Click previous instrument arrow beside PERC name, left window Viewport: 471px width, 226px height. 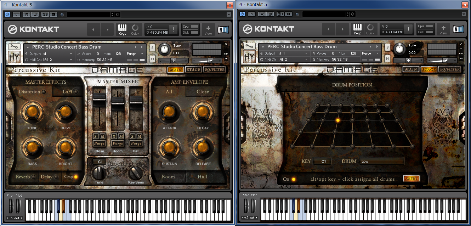pos(135,47)
